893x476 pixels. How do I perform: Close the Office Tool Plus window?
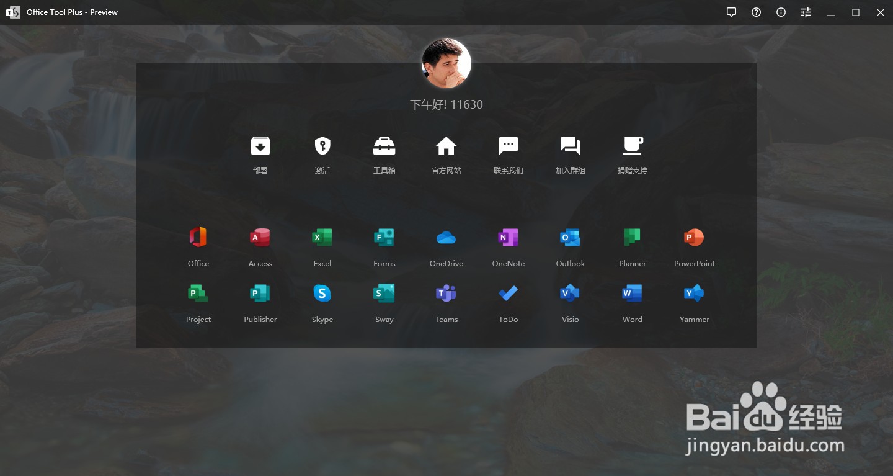881,12
